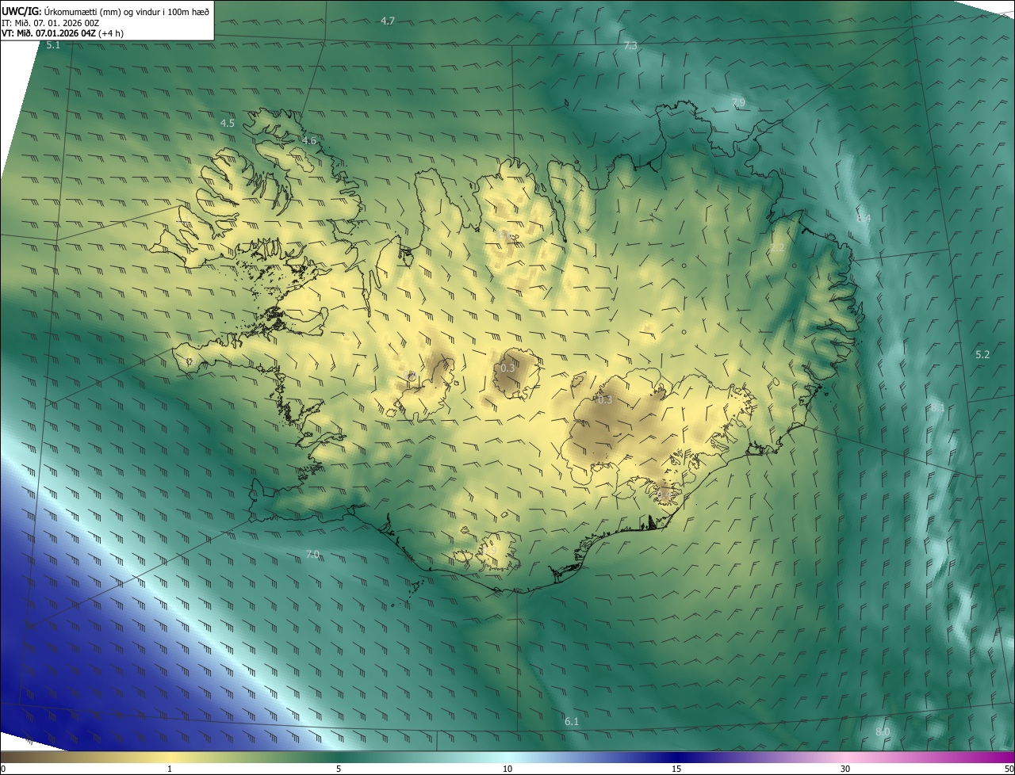Click the "15" tick label on the color scale
The width and height of the screenshot is (1015, 775).
click(x=676, y=769)
